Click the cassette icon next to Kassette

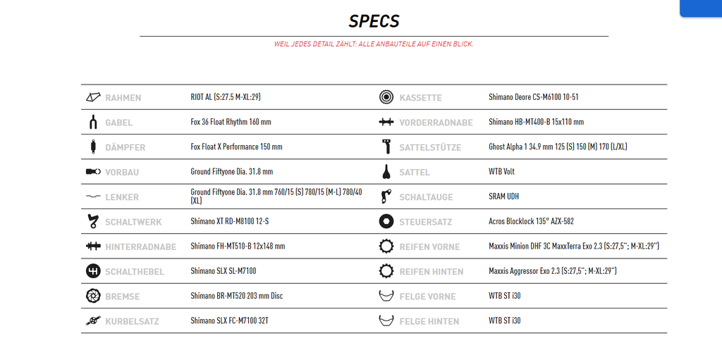386,97
